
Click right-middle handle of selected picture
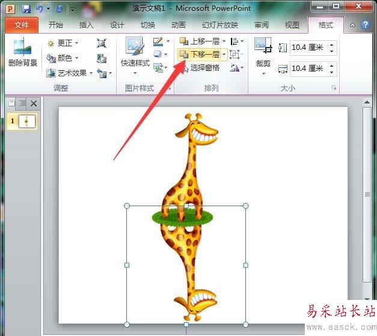pyautogui.click(x=245, y=265)
